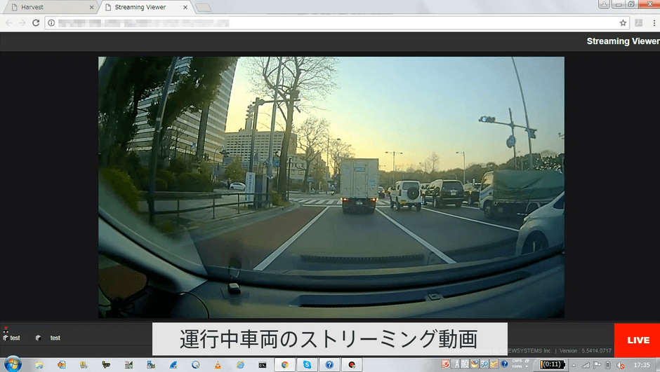Click the live dashcam video feed
This screenshot has height=372, width=660.
click(331, 187)
